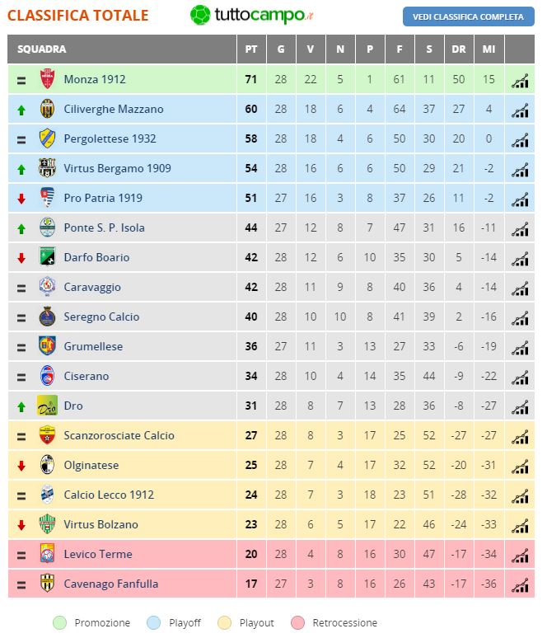The width and height of the screenshot is (547, 638).
Task: Click the green Promozione legend swatch
Action: point(59,622)
